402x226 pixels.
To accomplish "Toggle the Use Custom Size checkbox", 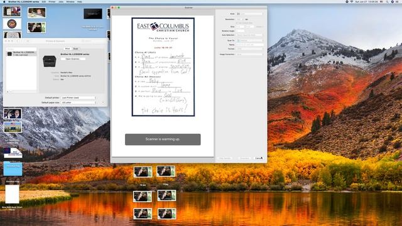I will point(237,23).
